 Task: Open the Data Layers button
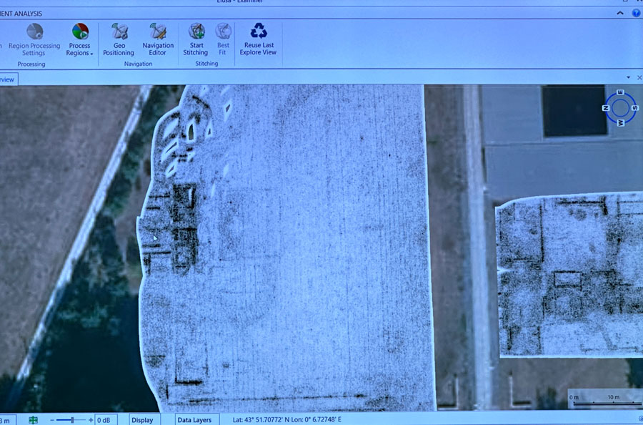click(194, 420)
